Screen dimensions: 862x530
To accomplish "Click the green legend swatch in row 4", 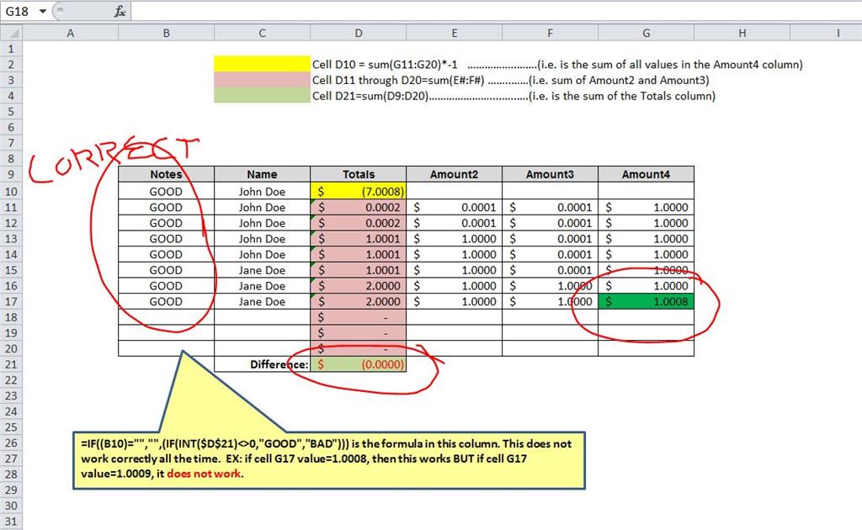I will pyautogui.click(x=263, y=95).
